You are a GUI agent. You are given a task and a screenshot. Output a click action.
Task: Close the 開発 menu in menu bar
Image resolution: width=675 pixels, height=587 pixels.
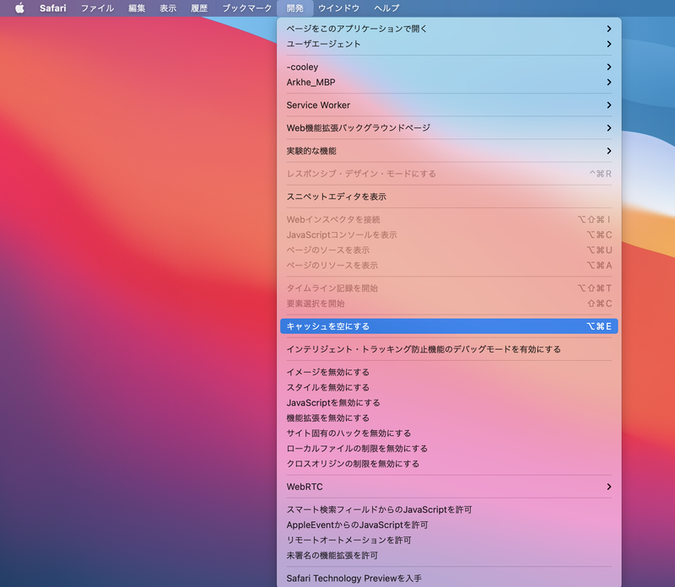coord(295,8)
